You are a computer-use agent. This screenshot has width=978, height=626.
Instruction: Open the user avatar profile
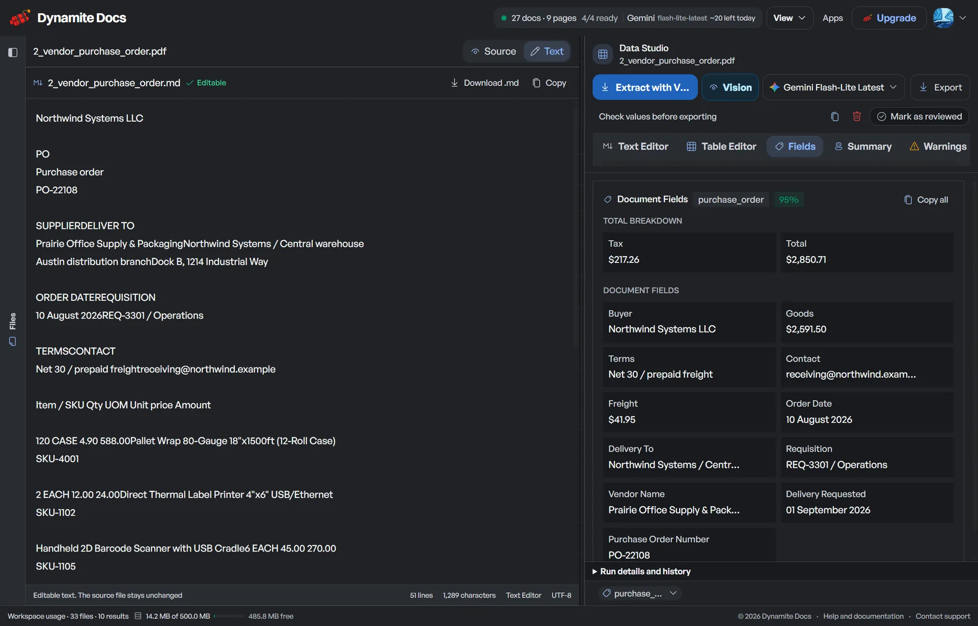coord(943,18)
